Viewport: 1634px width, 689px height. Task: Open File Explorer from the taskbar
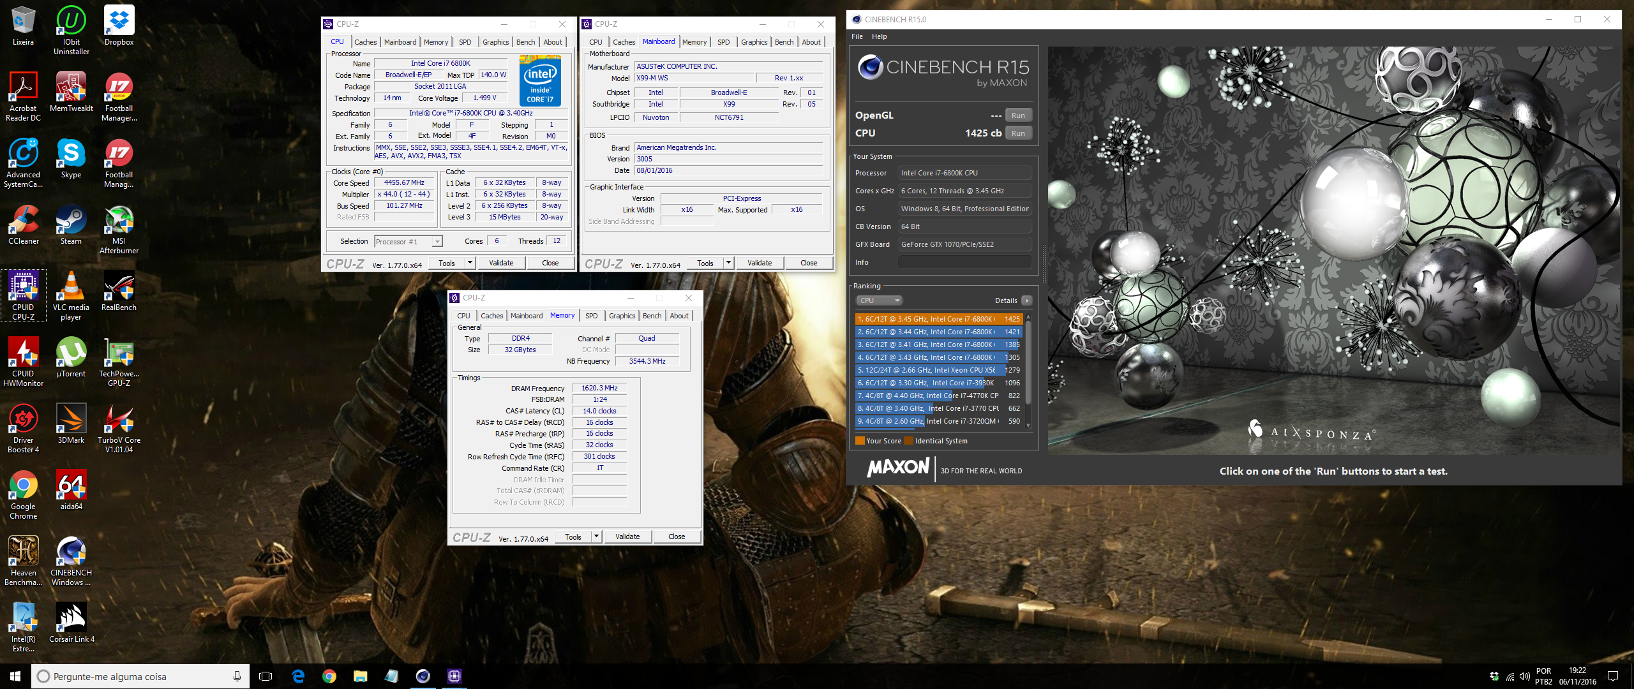361,676
